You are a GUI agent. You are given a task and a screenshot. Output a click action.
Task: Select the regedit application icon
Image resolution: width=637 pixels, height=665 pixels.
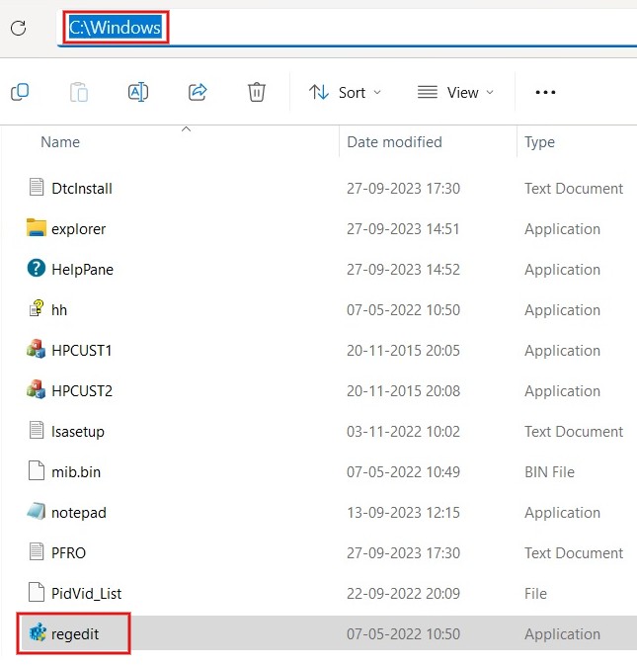click(38, 632)
